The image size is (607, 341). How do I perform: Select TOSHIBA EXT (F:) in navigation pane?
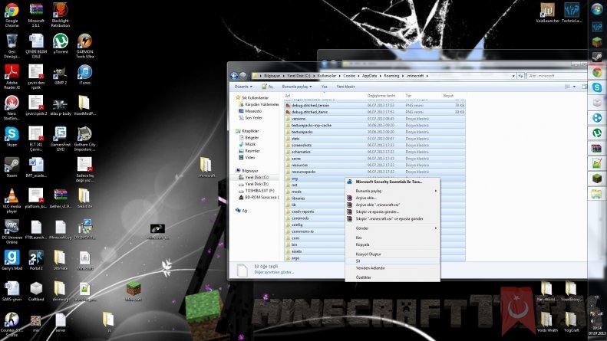click(256, 191)
